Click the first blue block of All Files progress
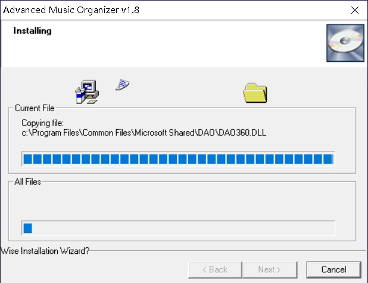 [x=28, y=228]
